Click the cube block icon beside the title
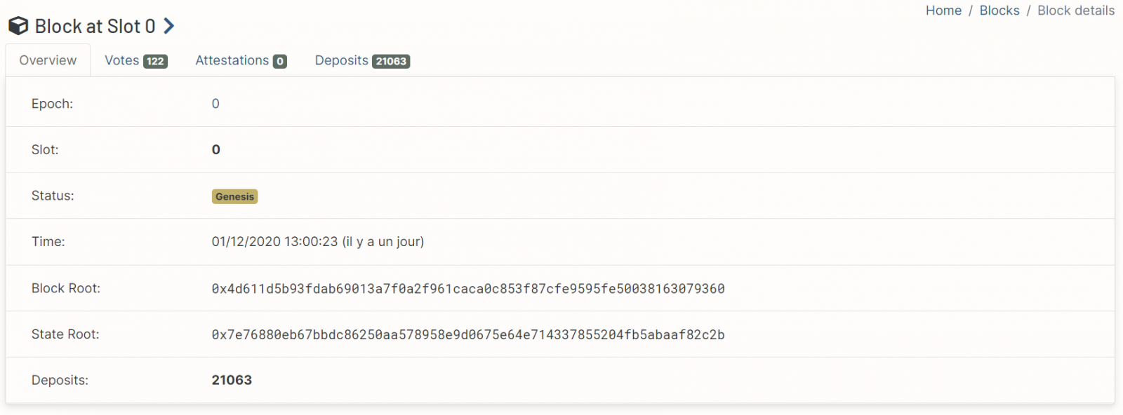Screen dimensions: 1123x415 (18, 27)
